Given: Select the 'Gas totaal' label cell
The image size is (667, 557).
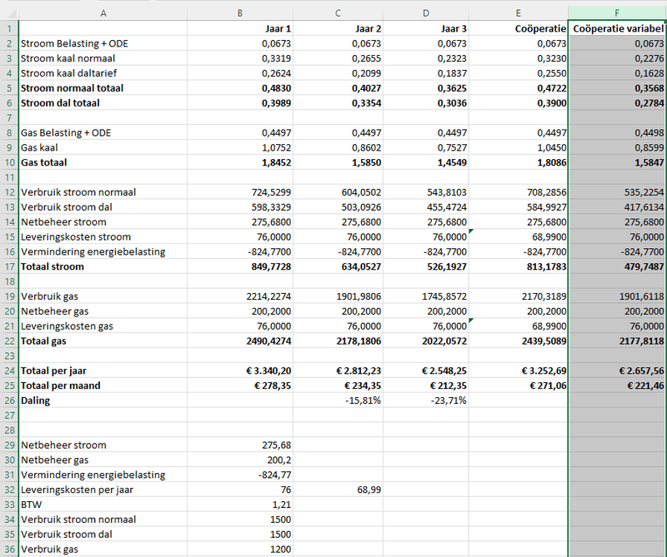Looking at the screenshot, I should [x=103, y=162].
